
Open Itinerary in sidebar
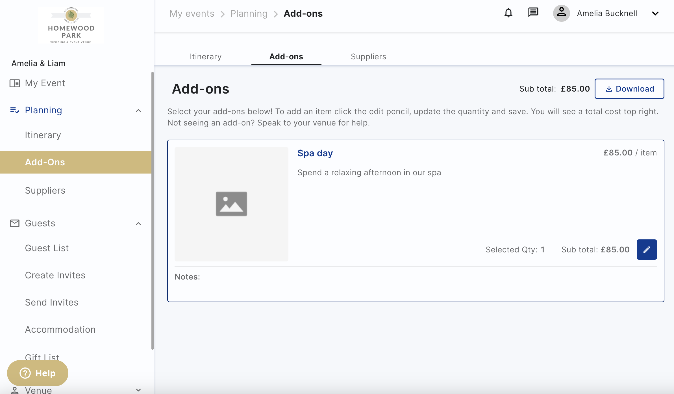point(43,135)
